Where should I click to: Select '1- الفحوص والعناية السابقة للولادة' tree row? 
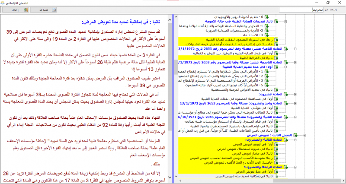(221, 26)
